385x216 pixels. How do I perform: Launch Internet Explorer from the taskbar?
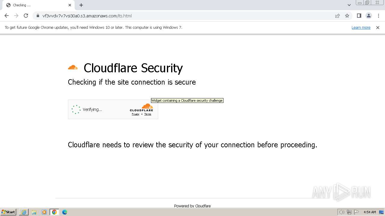[x=24, y=212]
